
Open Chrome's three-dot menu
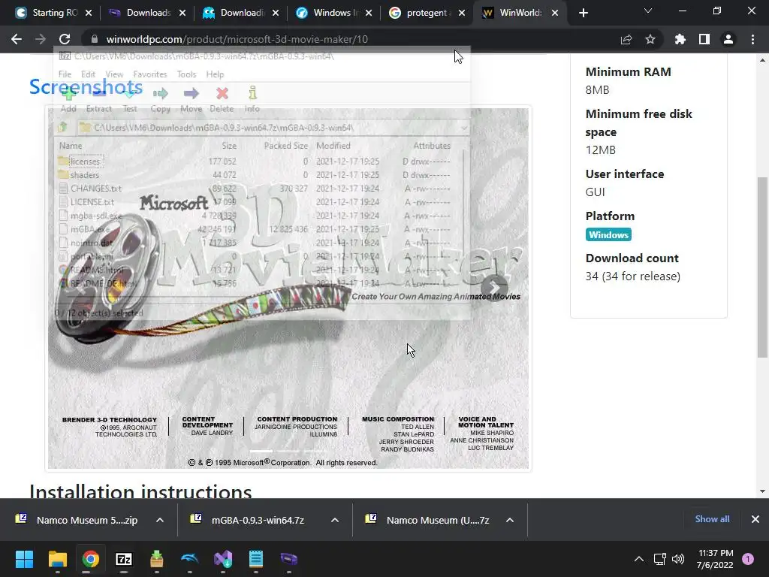752,39
